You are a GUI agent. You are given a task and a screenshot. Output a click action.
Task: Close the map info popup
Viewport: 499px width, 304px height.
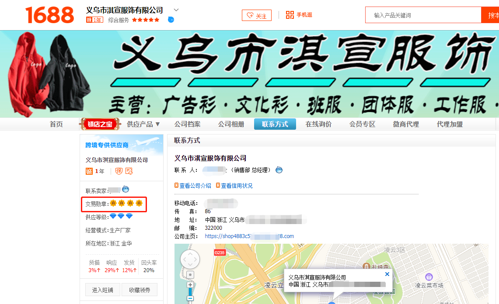click(387, 274)
